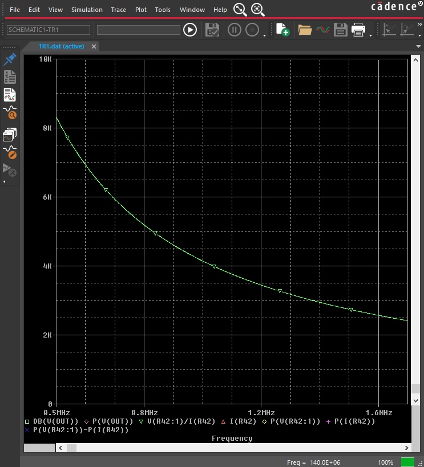Viewport: 424px width, 467px height.
Task: Click the P(V(R42:1))-P(I(R42)) legend label
Action: tap(81, 430)
